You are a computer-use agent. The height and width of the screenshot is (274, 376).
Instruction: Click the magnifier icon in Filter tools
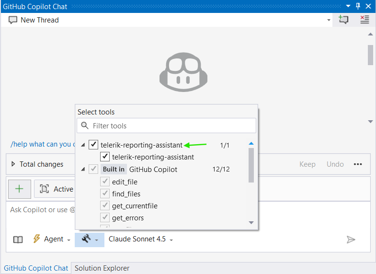pos(85,126)
